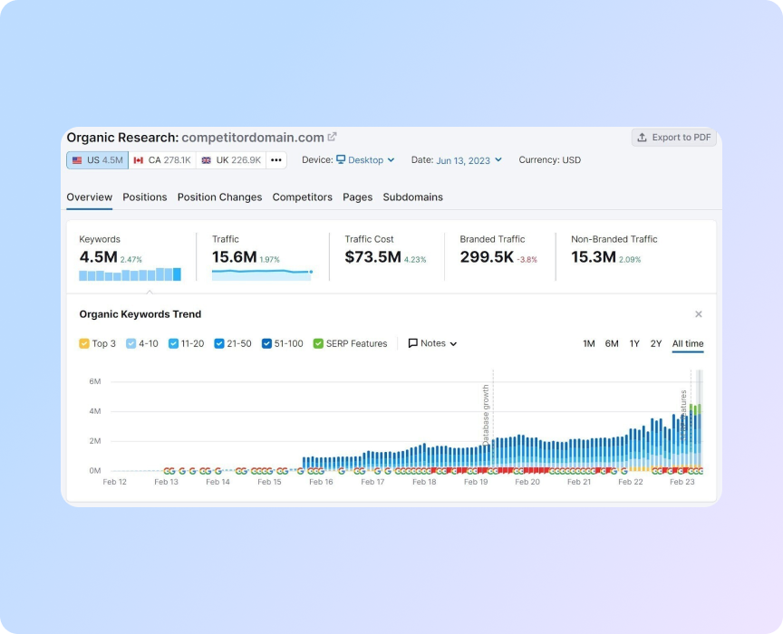The height and width of the screenshot is (634, 783).
Task: Choose the UK flag database
Action: pyautogui.click(x=231, y=160)
